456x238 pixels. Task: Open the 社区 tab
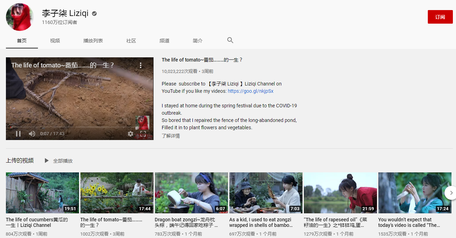(131, 41)
